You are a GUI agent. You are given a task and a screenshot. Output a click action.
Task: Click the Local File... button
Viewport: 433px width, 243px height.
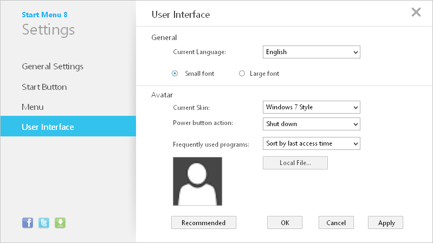tap(295, 163)
